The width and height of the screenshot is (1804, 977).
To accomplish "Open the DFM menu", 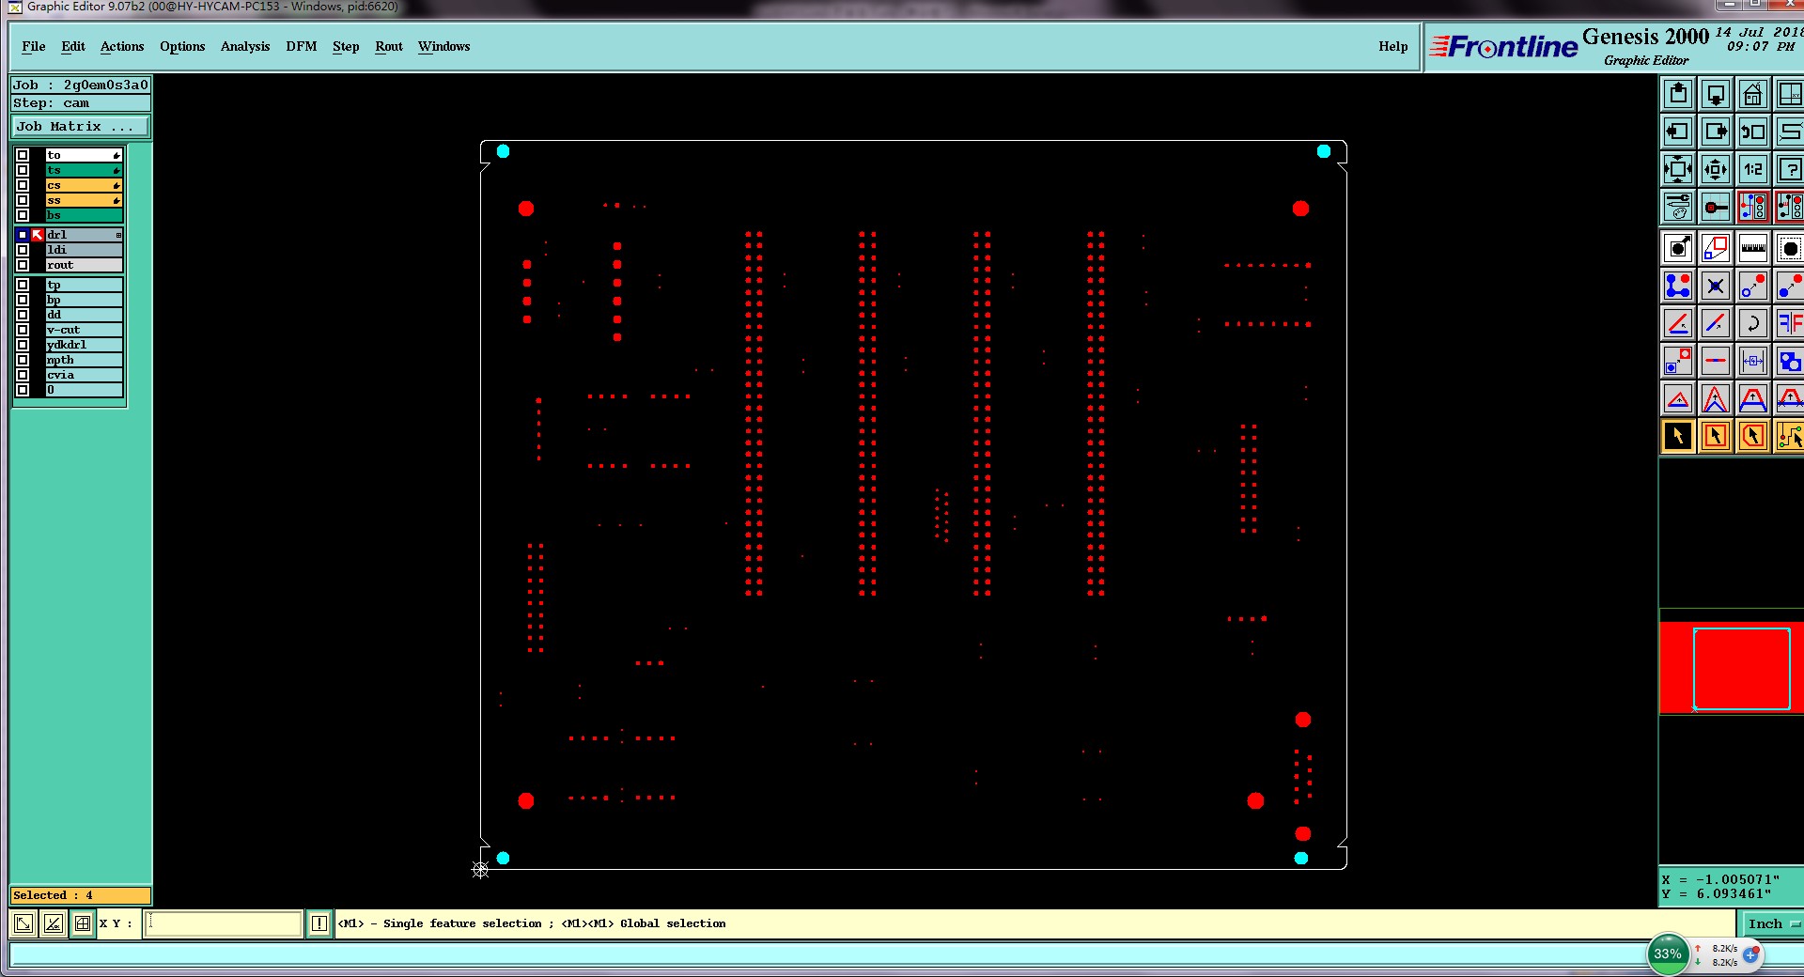I will 302,46.
